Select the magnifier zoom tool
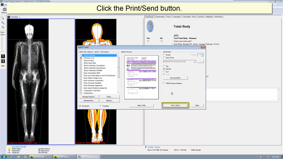The width and height of the screenshot is (283, 159). point(3,23)
